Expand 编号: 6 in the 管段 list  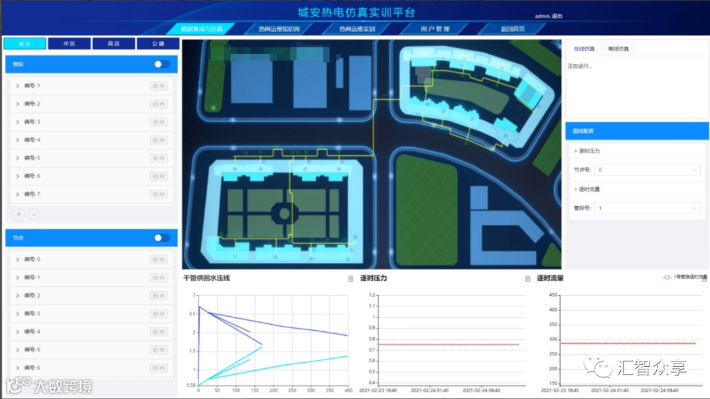click(x=18, y=176)
